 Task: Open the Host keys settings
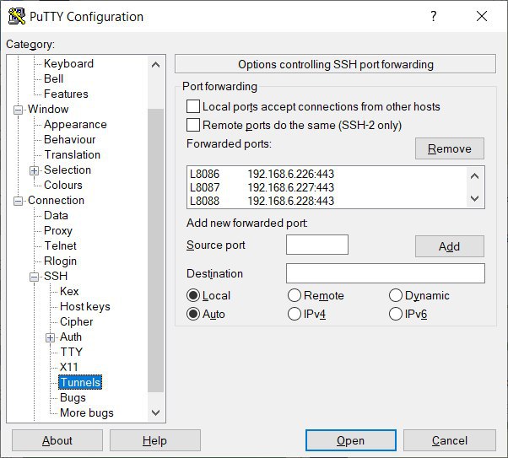coord(85,307)
